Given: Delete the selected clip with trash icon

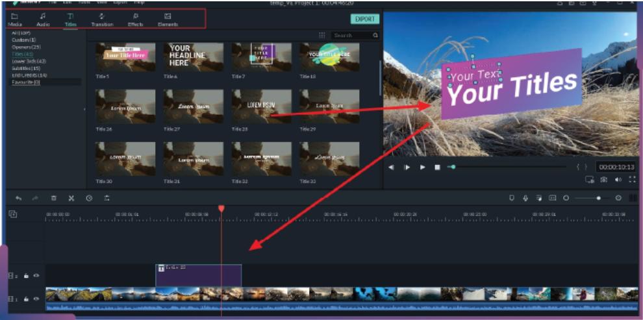Looking at the screenshot, I should point(53,198).
